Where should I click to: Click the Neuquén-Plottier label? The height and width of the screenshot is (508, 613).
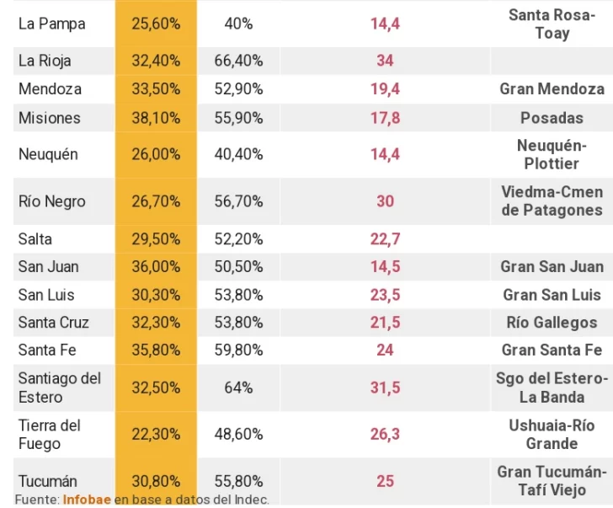click(552, 154)
